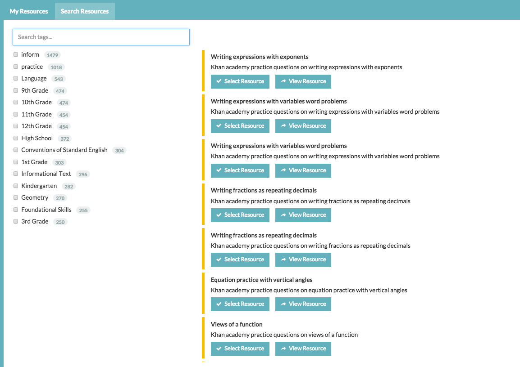Select first variables word problems resource

tap(240, 126)
